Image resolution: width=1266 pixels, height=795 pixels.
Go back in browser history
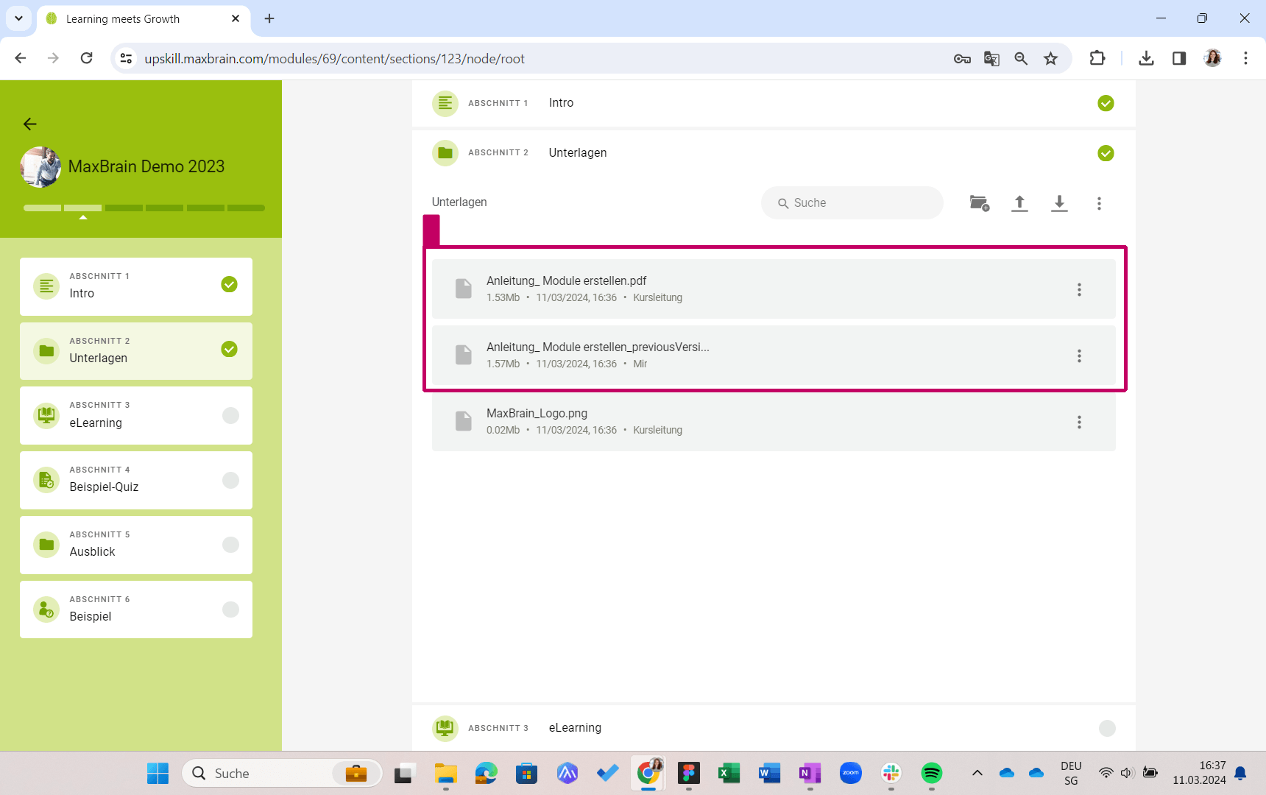coord(21,58)
